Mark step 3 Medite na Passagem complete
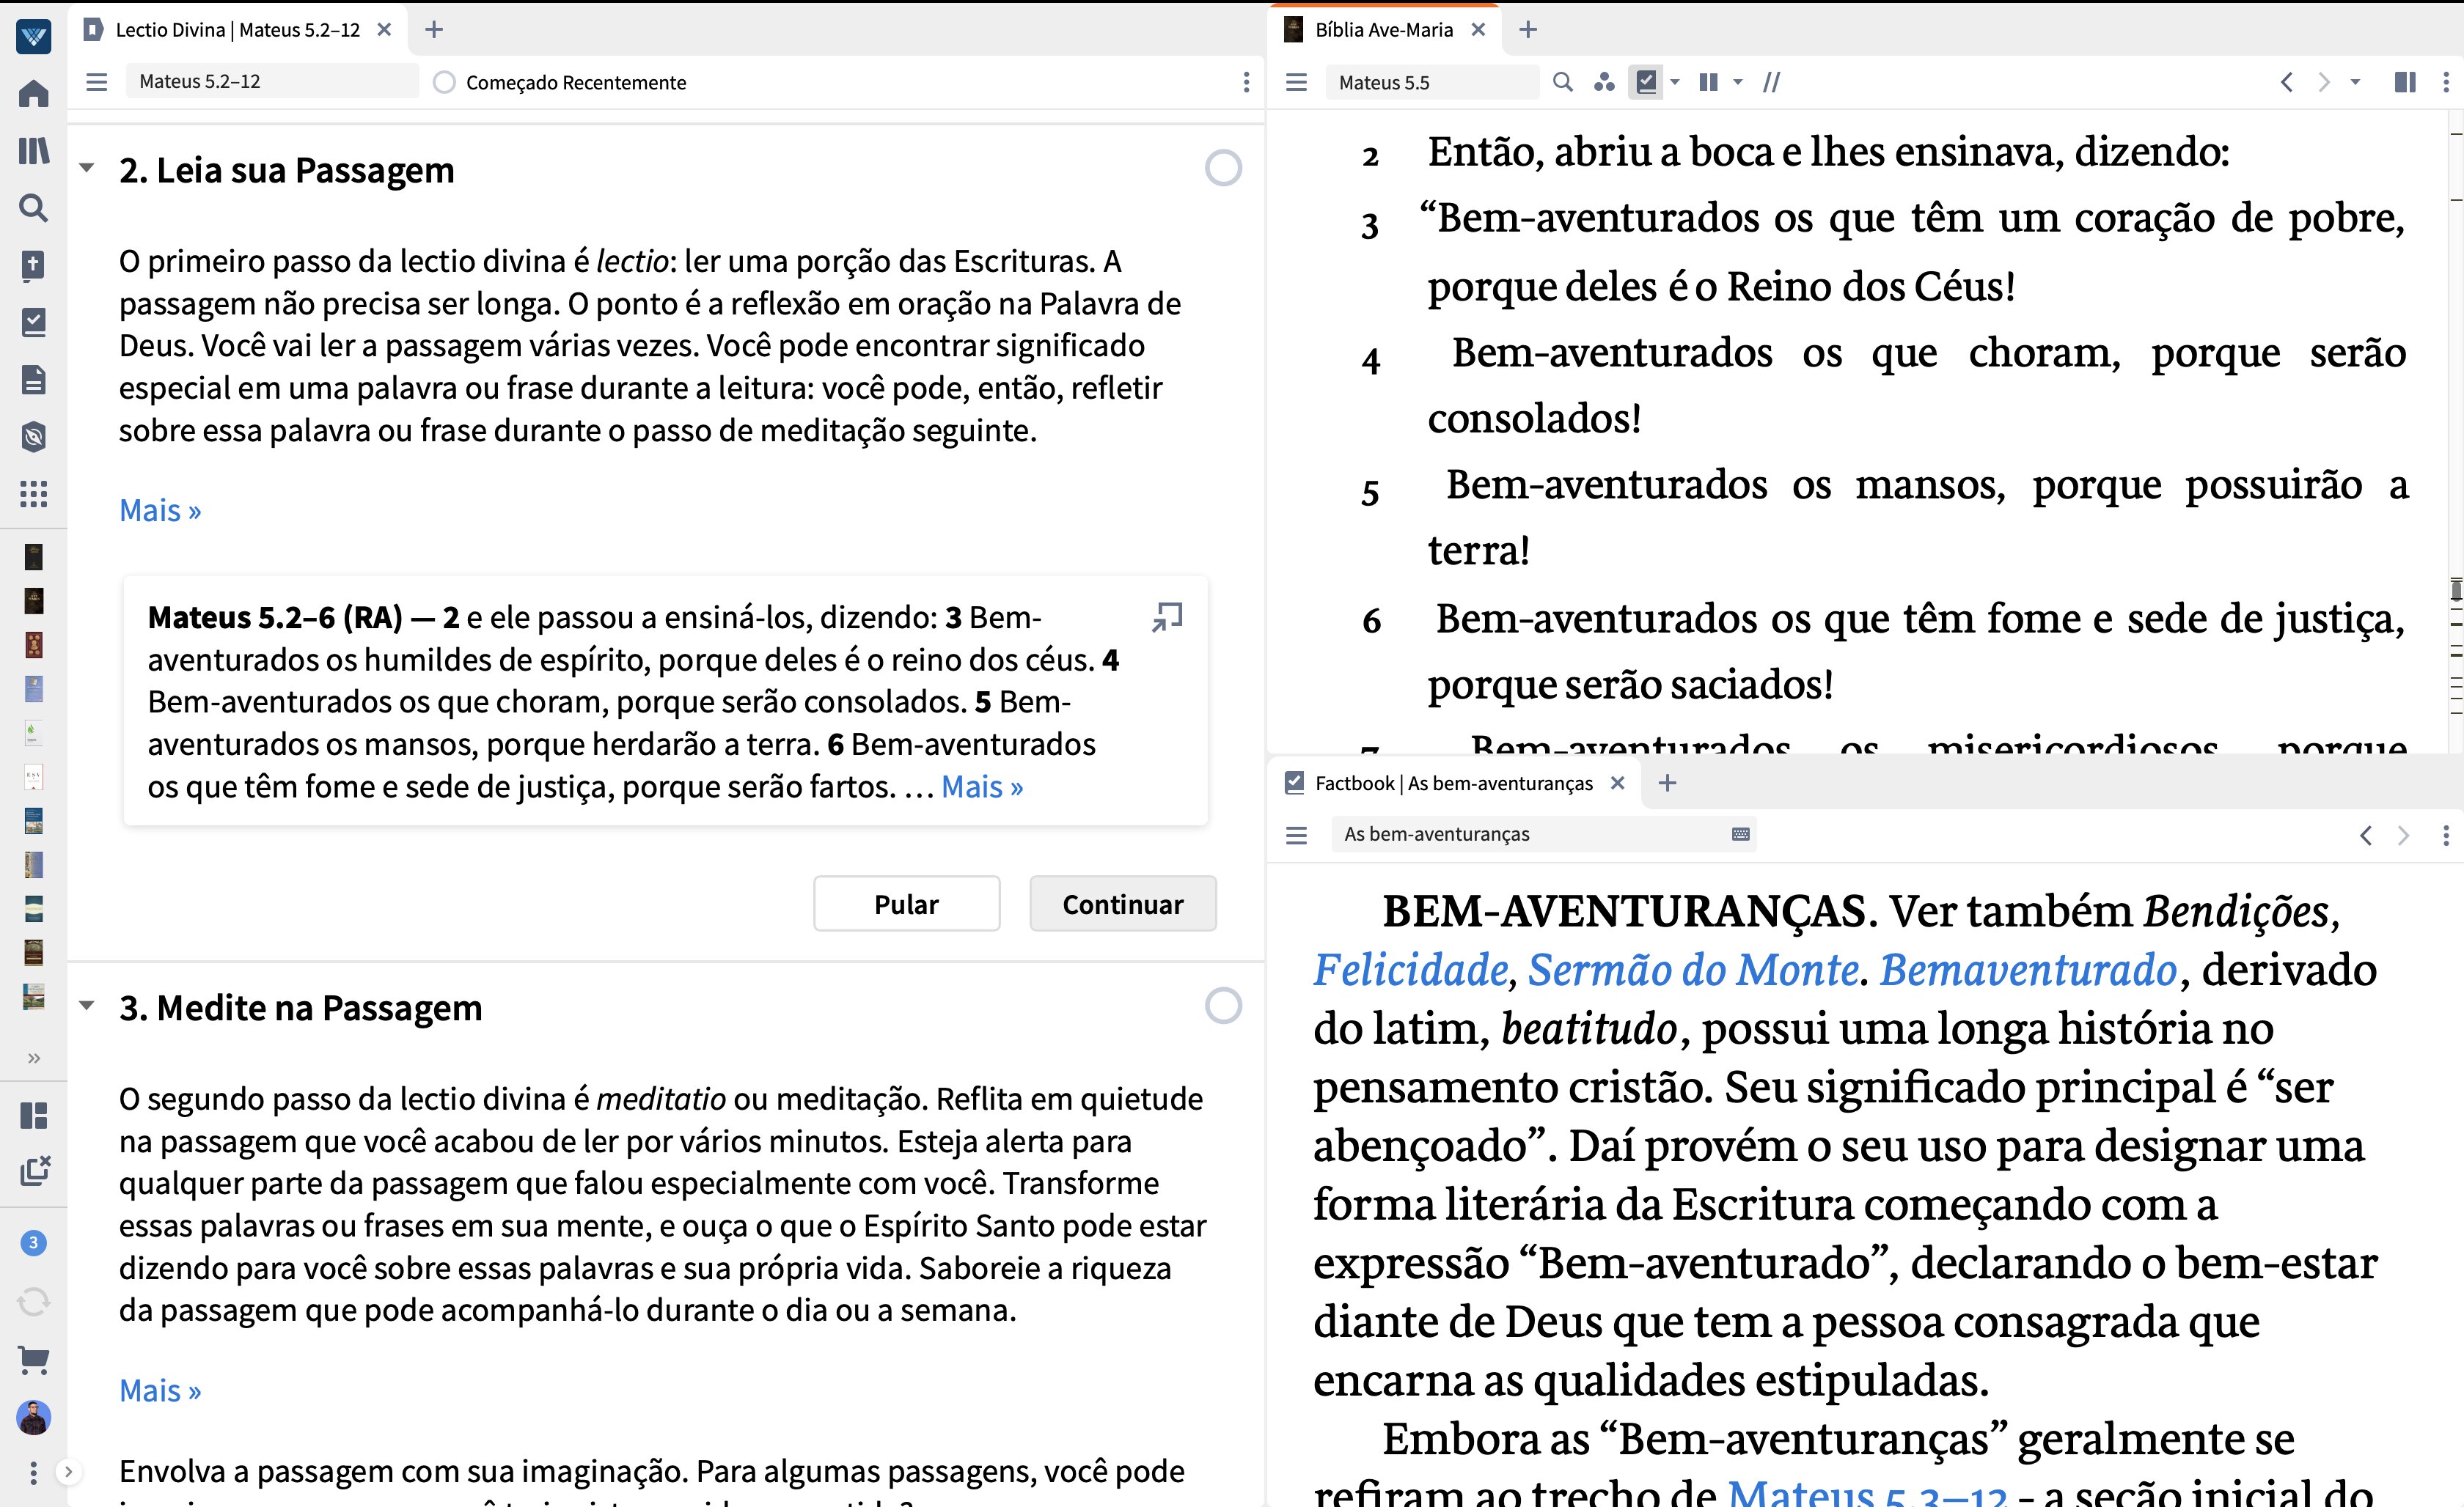Image resolution: width=2464 pixels, height=1507 pixels. click(1222, 1006)
